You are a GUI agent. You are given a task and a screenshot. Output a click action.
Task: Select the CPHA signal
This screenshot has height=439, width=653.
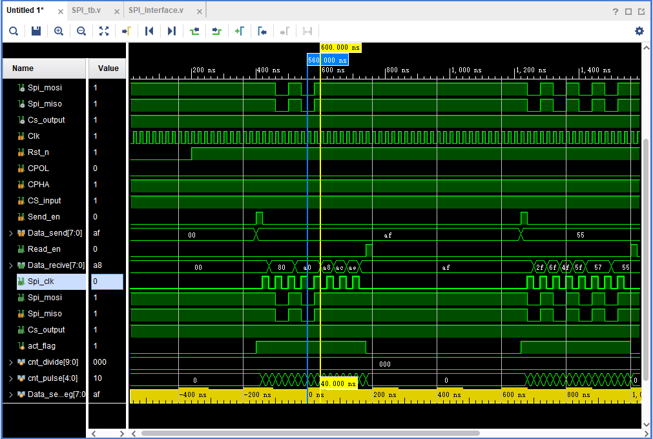[x=38, y=185]
